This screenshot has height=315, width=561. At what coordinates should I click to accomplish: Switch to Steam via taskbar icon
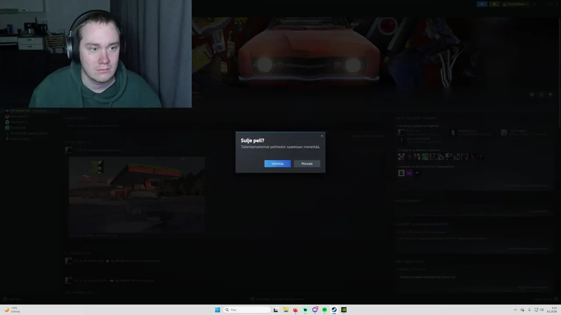click(334, 310)
